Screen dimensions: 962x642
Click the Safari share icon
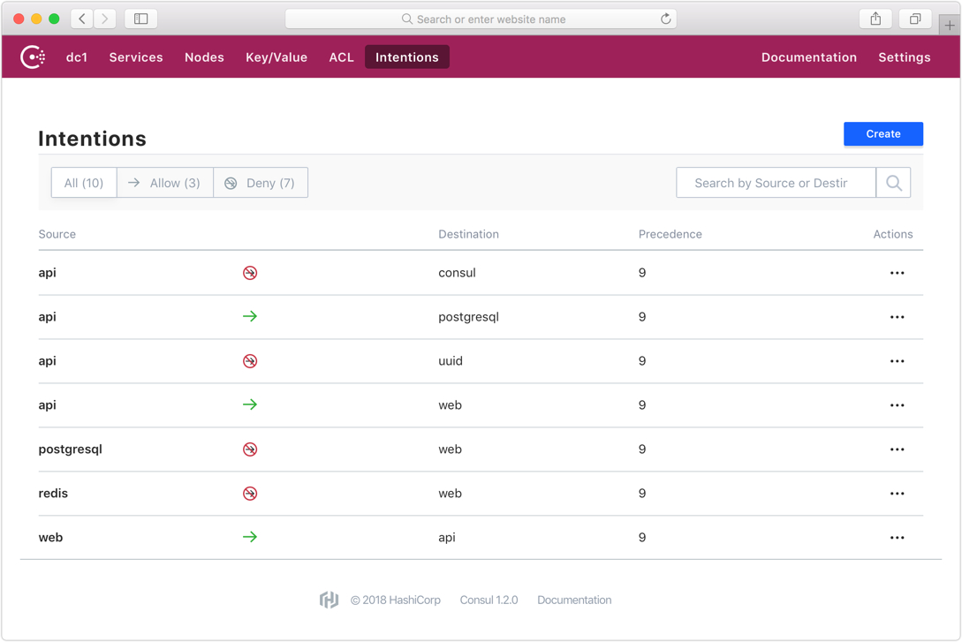(x=875, y=19)
